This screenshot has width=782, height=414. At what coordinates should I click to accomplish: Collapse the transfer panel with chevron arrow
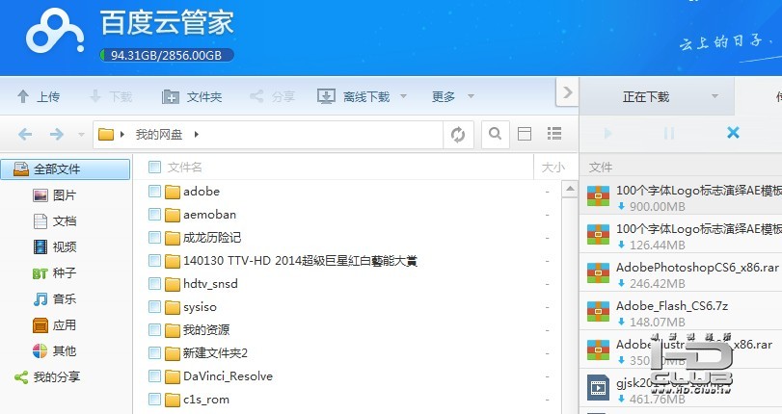coord(567,92)
